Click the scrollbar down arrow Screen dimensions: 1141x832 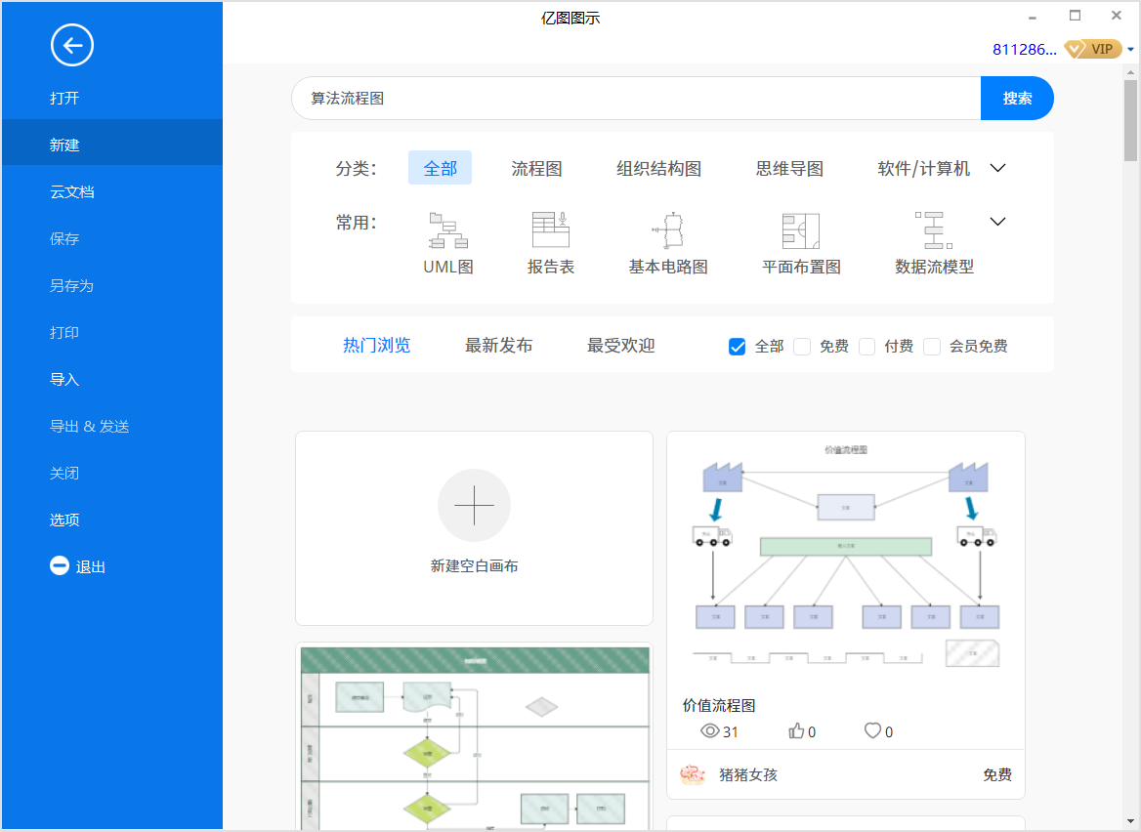pos(1130,821)
